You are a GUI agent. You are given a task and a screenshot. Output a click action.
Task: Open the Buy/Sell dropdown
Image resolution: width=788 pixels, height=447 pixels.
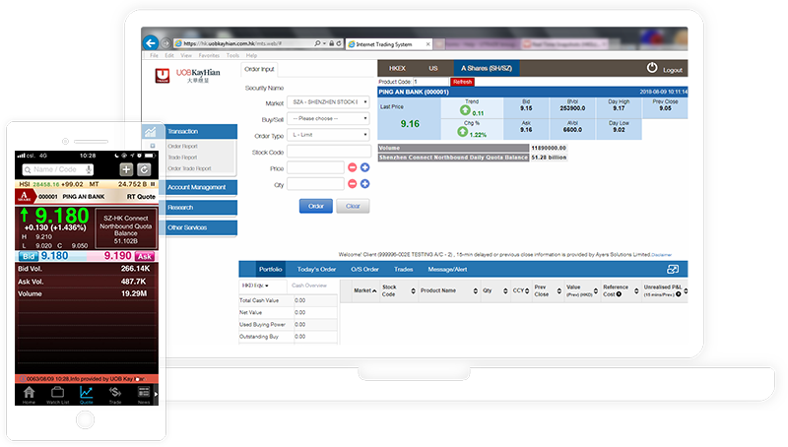coord(329,118)
